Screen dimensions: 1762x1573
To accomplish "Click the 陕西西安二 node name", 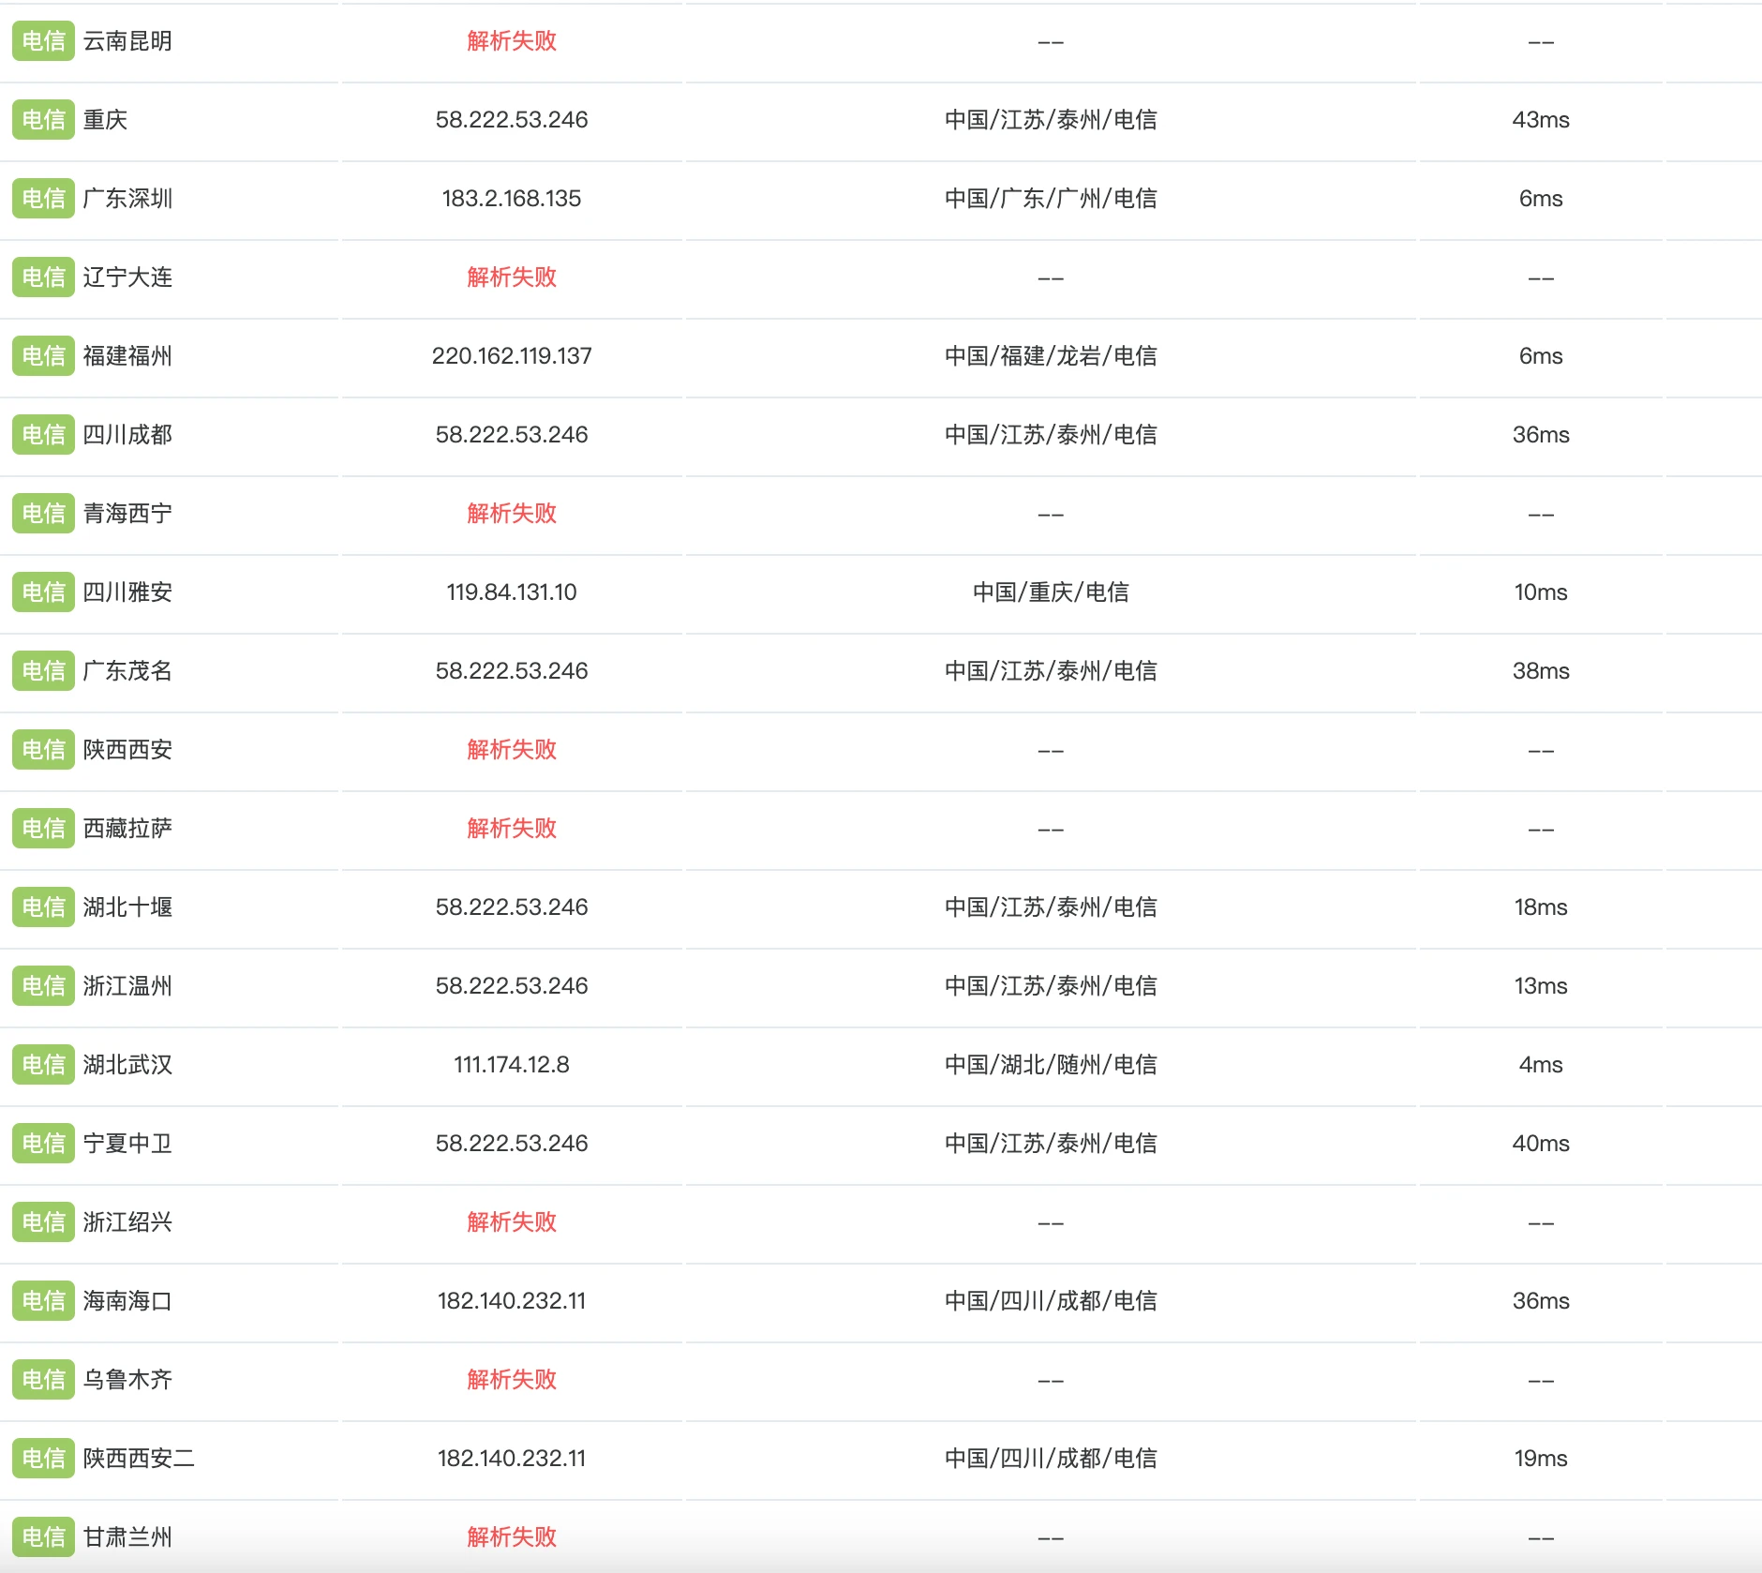I will 139,1459.
